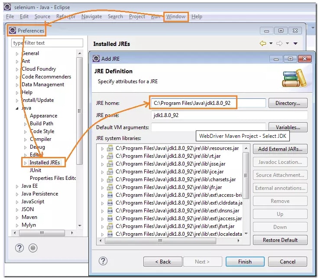Click the help icon in Preferences window
Screen dimensions: 321x280
point(19,248)
